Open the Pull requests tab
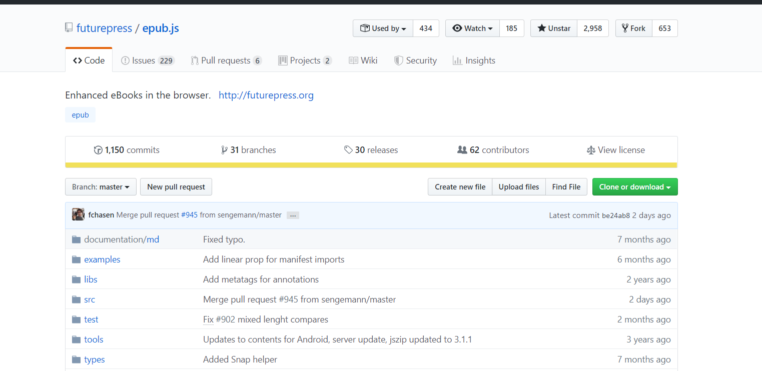Image resolution: width=762 pixels, height=371 pixels. (226, 60)
